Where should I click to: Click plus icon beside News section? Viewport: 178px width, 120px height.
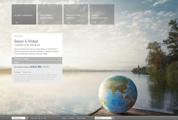pyautogui.click(x=60, y=62)
